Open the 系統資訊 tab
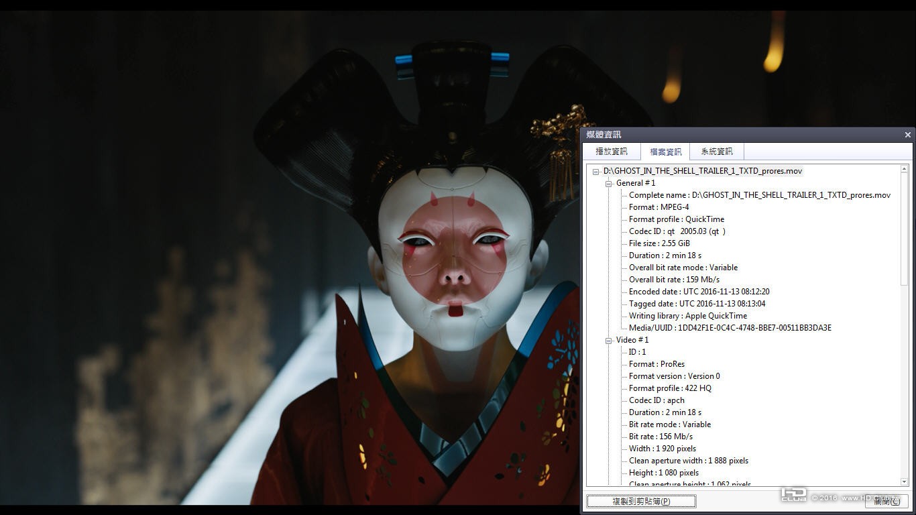 717,152
